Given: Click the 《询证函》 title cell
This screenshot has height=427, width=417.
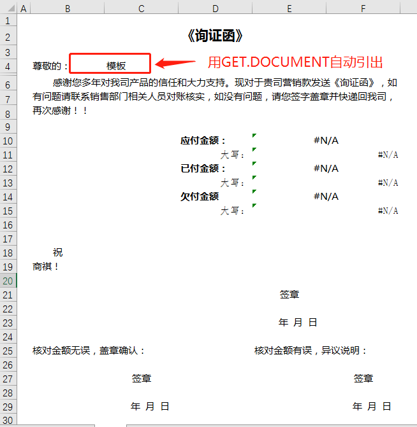Looking at the screenshot, I should [x=215, y=36].
